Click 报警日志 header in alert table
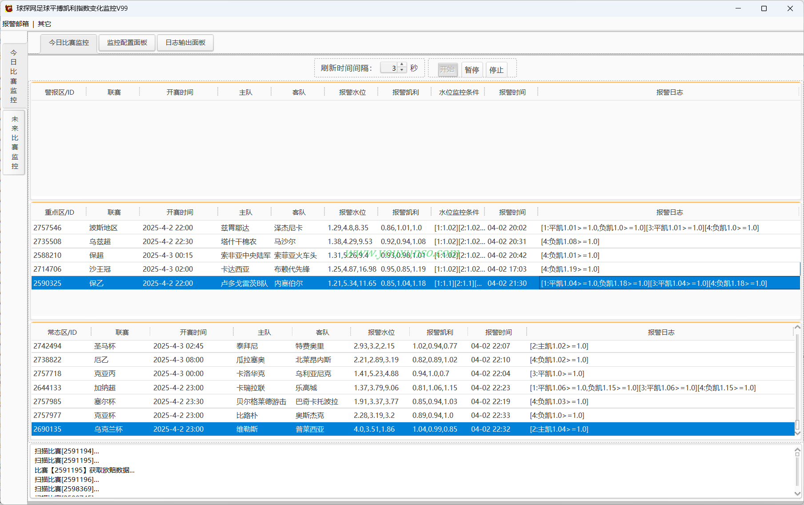804x505 pixels. [x=669, y=92]
